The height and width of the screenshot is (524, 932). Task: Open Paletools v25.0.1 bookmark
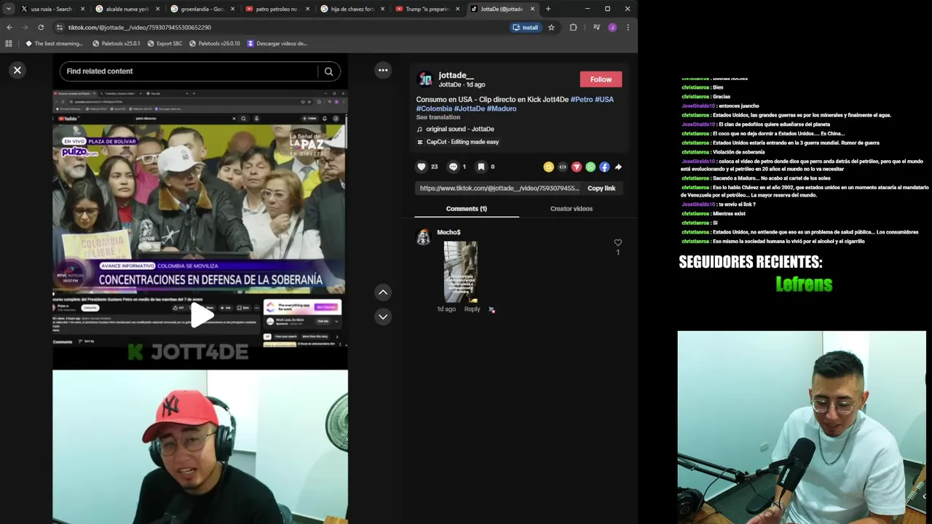tap(116, 44)
